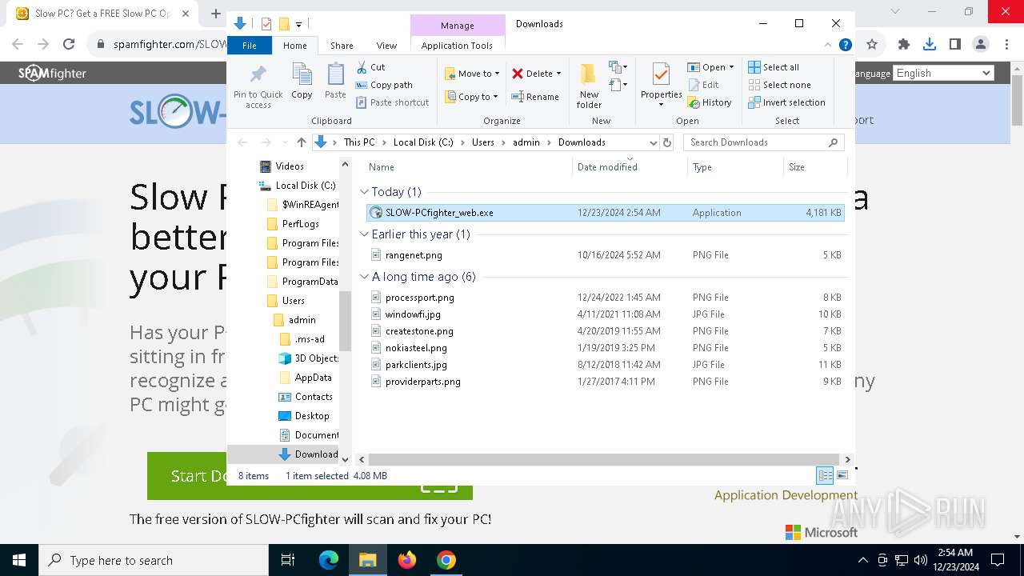Click Start Download button on webpage
1024x576 pixels.
(x=310, y=476)
